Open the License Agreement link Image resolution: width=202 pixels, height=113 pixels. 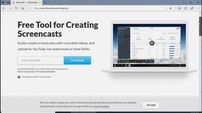(47, 72)
